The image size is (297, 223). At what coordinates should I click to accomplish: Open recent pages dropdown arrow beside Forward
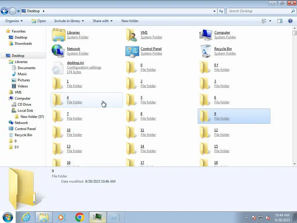pyautogui.click(x=18, y=11)
